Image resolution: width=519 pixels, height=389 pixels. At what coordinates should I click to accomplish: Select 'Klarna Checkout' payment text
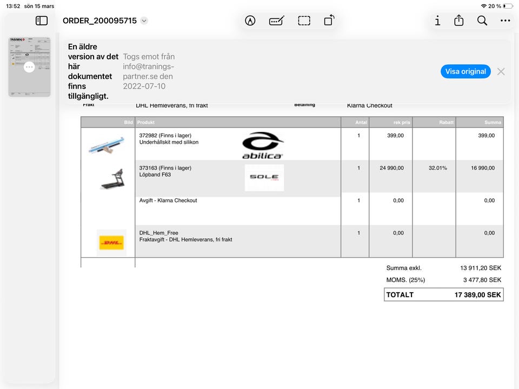pyautogui.click(x=369, y=105)
